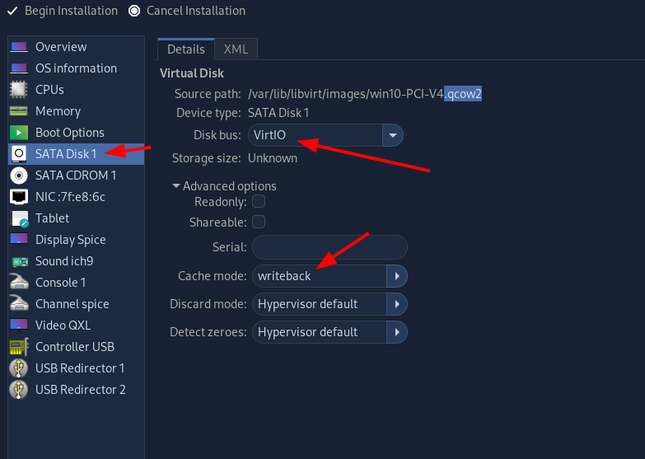Select the Sound ich9 card icon
The height and width of the screenshot is (459, 645).
point(19,261)
